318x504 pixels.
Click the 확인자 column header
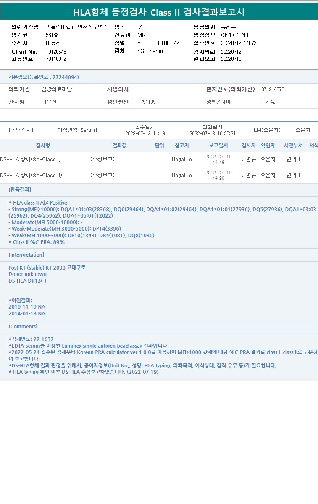[x=268, y=145]
